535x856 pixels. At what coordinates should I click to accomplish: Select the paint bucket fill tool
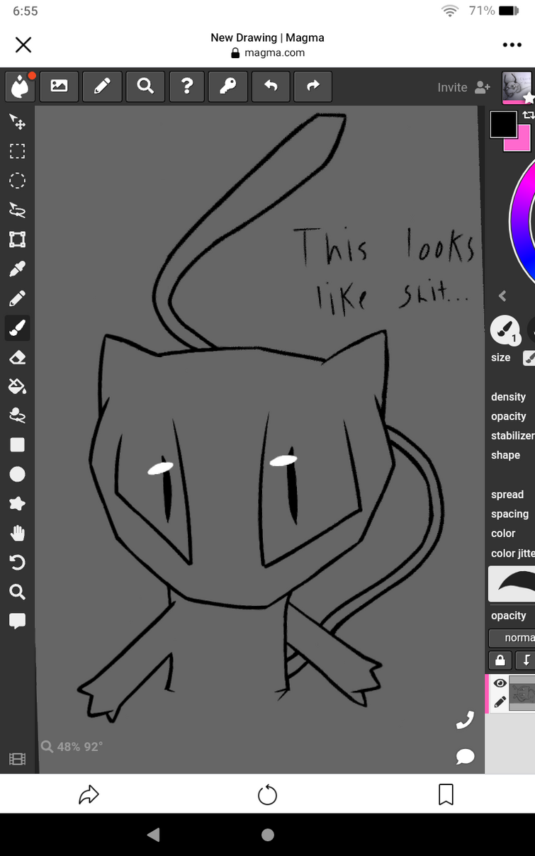pyautogui.click(x=17, y=386)
